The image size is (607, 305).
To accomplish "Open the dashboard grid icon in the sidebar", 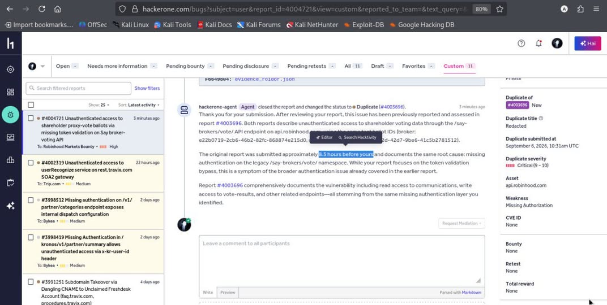I will (x=10, y=92).
